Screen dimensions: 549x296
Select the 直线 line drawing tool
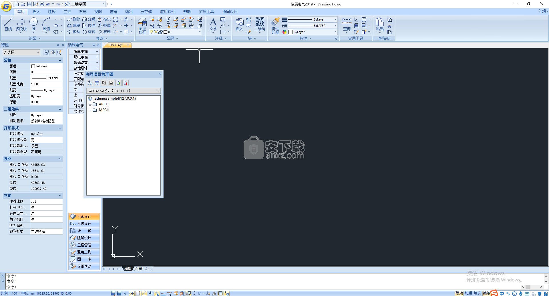pos(8,24)
